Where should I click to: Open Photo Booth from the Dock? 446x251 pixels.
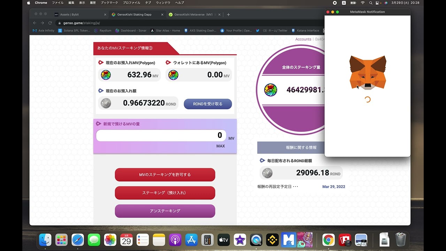[x=345, y=240]
